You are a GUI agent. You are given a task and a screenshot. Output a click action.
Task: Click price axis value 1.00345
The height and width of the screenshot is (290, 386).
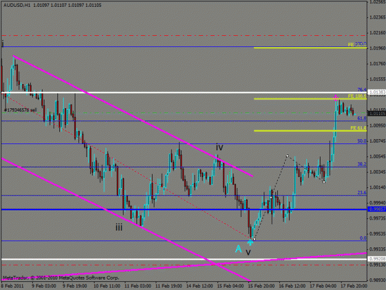377,172
